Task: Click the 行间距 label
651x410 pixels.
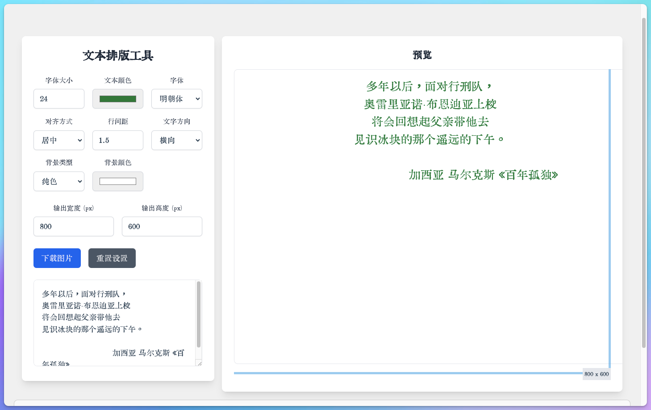Action: click(118, 121)
